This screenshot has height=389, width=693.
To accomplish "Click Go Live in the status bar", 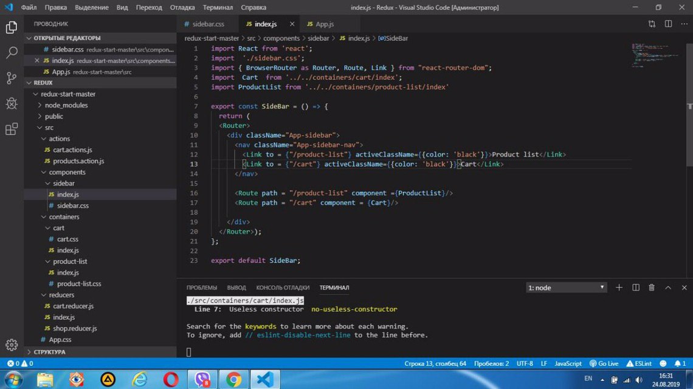I will pyautogui.click(x=604, y=363).
